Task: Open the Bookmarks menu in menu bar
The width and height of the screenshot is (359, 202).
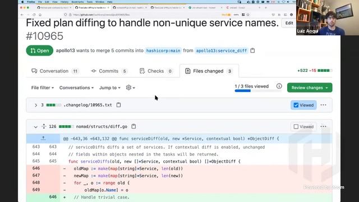Action: click(77, 2)
